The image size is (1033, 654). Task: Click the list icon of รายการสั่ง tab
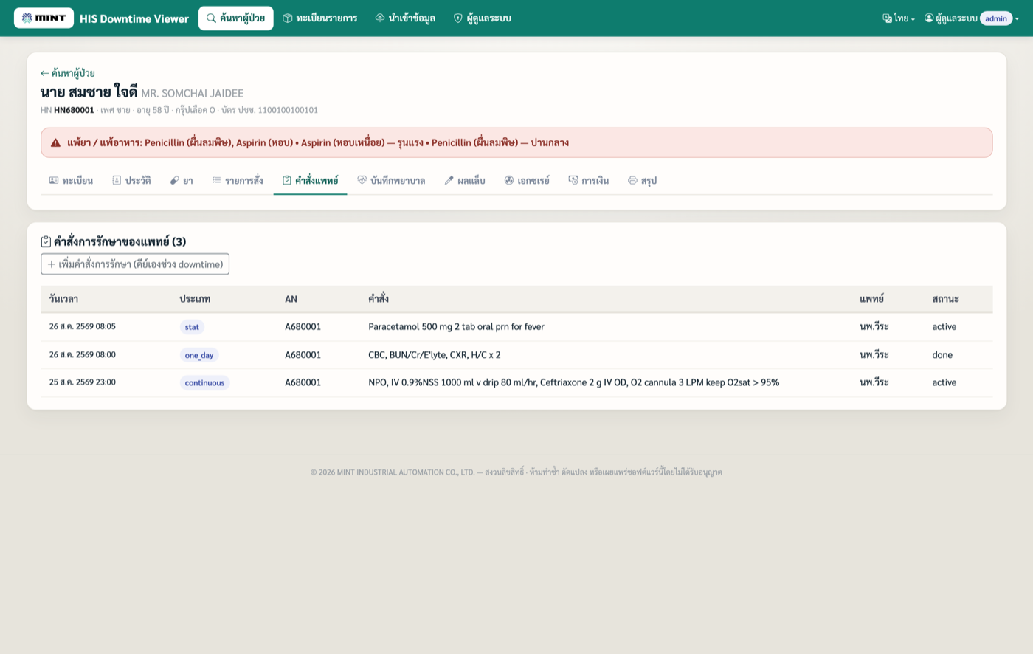coord(216,180)
